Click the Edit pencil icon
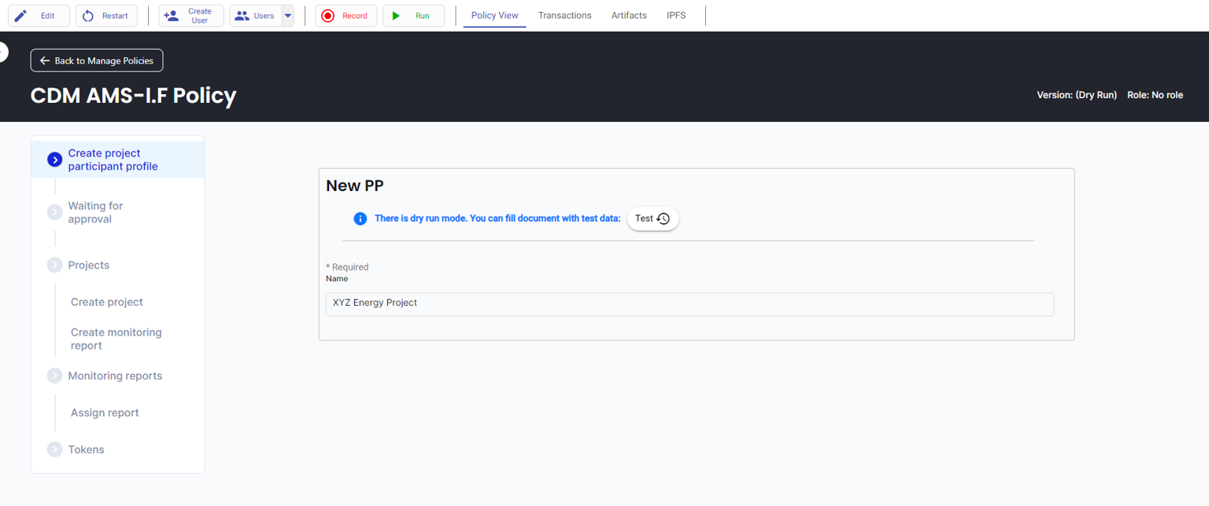The height and width of the screenshot is (506, 1209). (x=21, y=16)
